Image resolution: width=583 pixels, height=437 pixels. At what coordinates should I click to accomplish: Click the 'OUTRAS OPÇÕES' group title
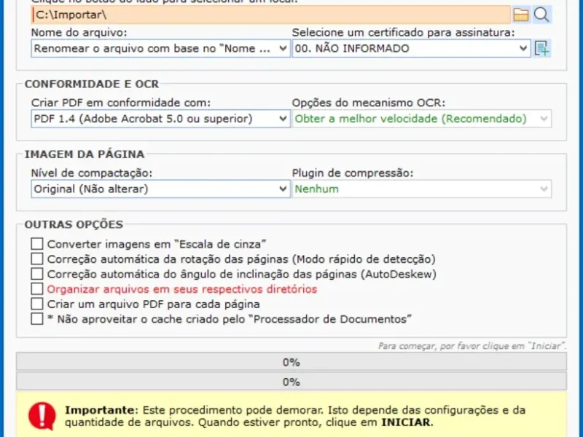(x=74, y=224)
